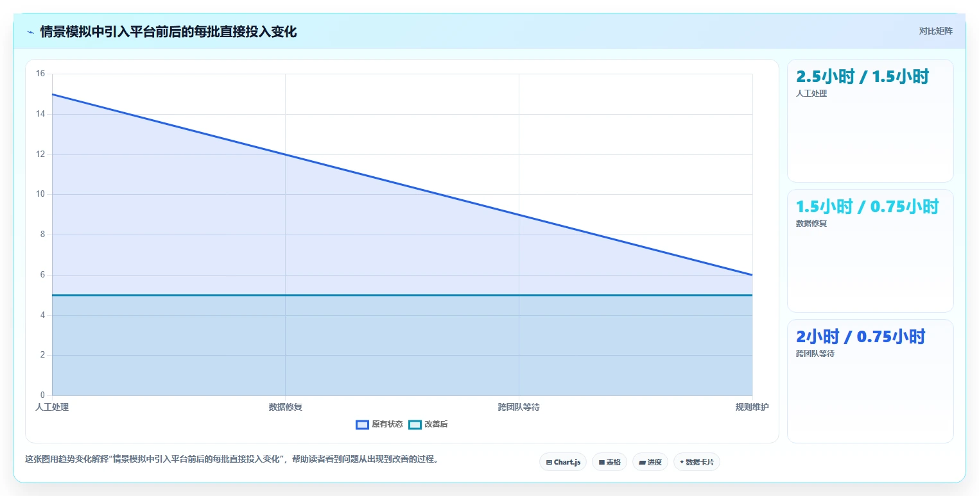This screenshot has height=496, width=979.
Task: Click the 1.5小时 / 0.75小时 value
Action: (x=867, y=206)
